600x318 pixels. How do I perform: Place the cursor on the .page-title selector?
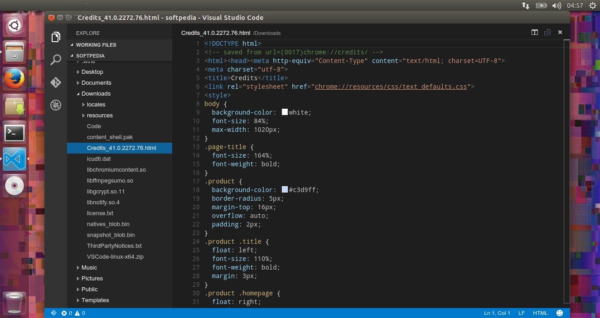coord(225,147)
